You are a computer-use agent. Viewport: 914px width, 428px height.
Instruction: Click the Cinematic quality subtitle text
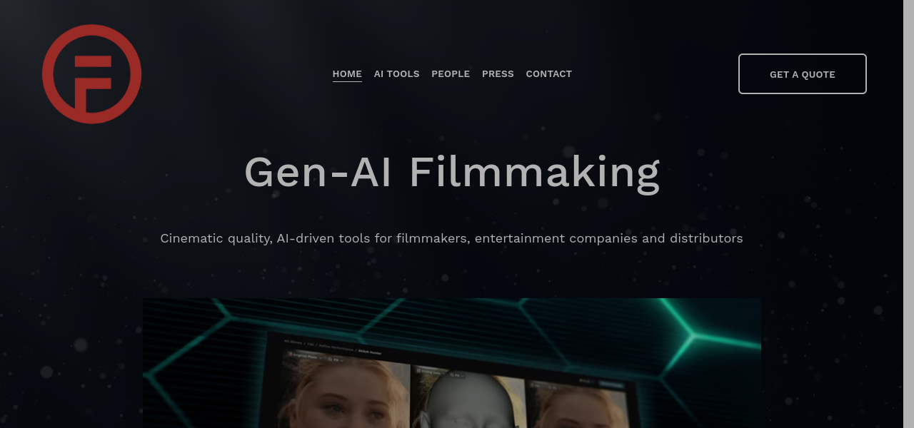pyautogui.click(x=451, y=238)
